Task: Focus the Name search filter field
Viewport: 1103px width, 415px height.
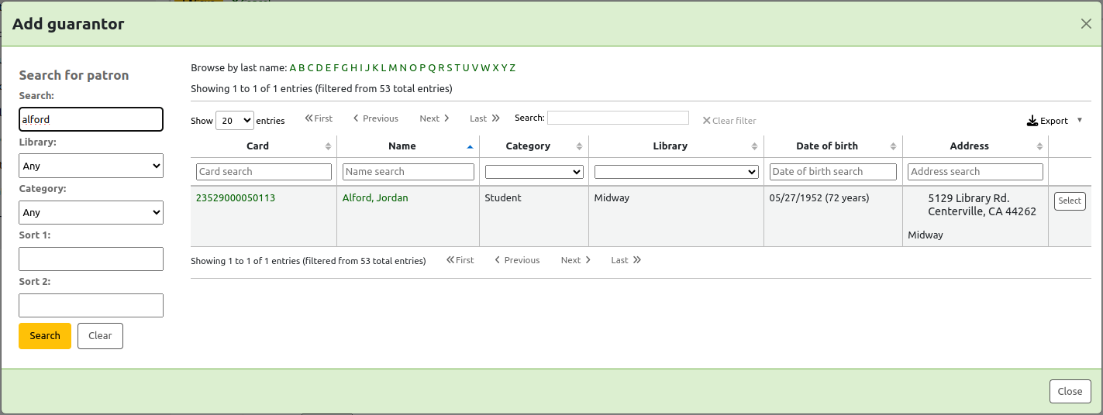Action: coord(408,172)
